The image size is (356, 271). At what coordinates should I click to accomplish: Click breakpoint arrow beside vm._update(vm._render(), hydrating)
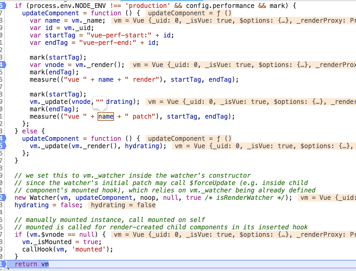pyautogui.click(x=2, y=146)
